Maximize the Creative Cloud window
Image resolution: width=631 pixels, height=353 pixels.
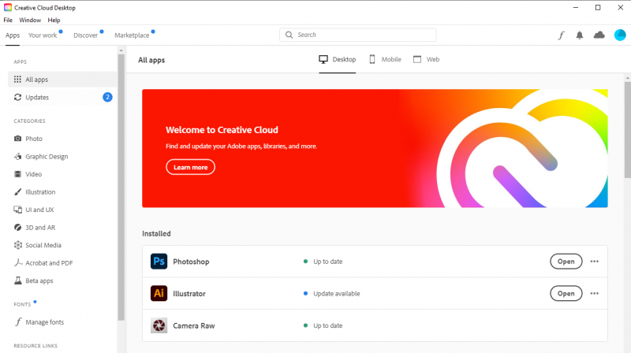[x=598, y=8]
